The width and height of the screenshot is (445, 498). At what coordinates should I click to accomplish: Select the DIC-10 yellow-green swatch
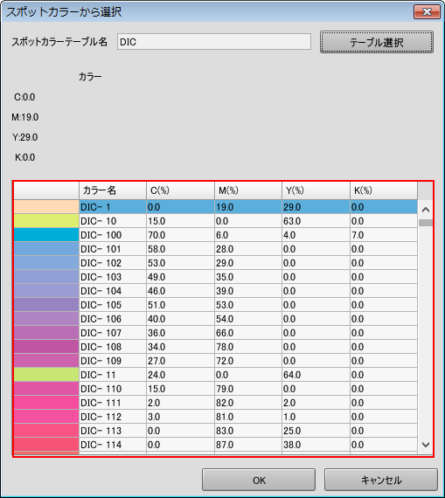tap(46, 221)
